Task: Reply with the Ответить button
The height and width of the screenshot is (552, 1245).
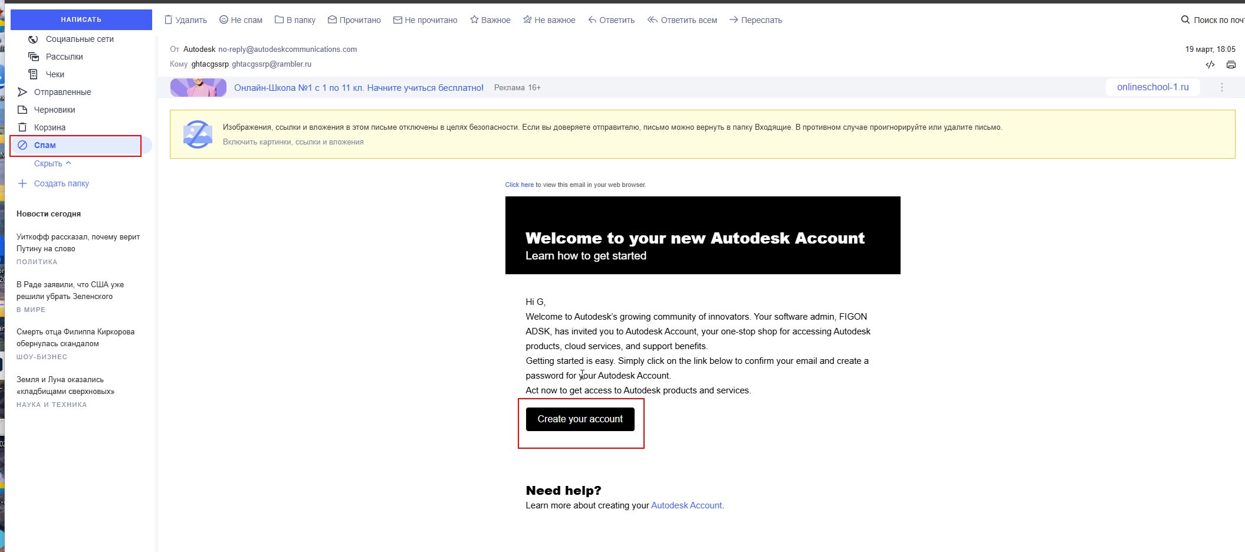Action: pyautogui.click(x=611, y=20)
